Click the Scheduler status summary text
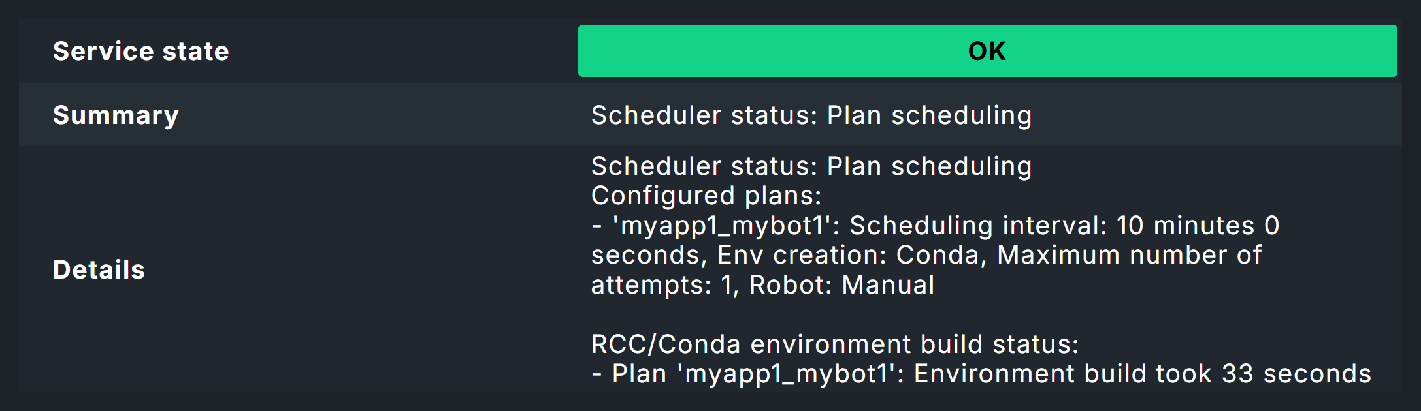 click(x=811, y=115)
